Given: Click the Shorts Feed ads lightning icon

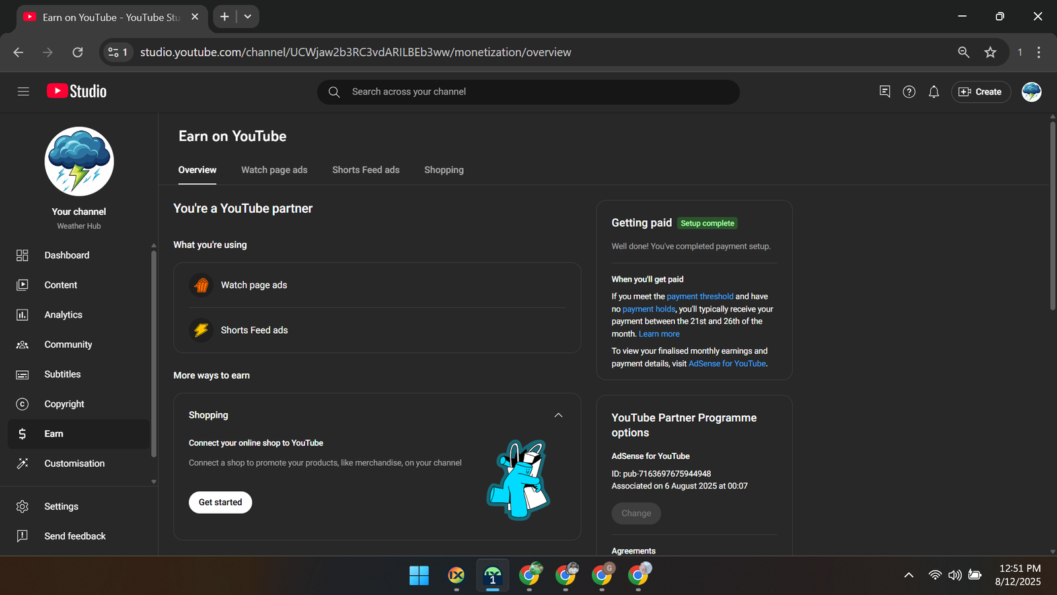Looking at the screenshot, I should click(x=201, y=330).
